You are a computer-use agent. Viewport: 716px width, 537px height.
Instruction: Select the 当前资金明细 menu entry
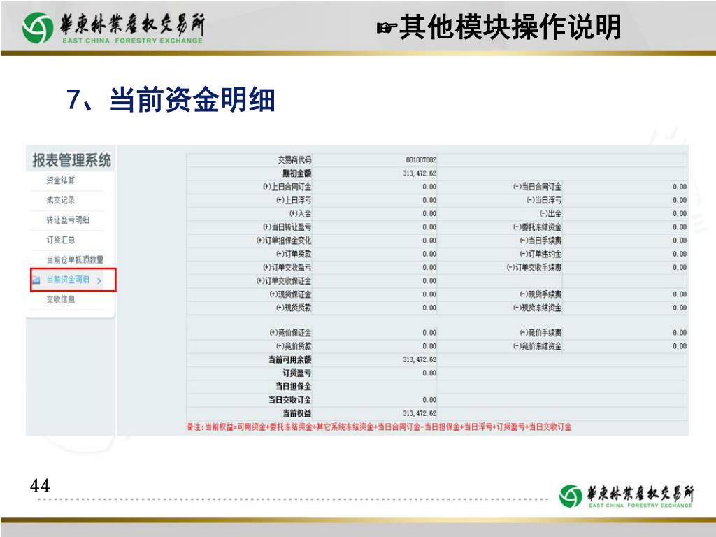(68, 280)
